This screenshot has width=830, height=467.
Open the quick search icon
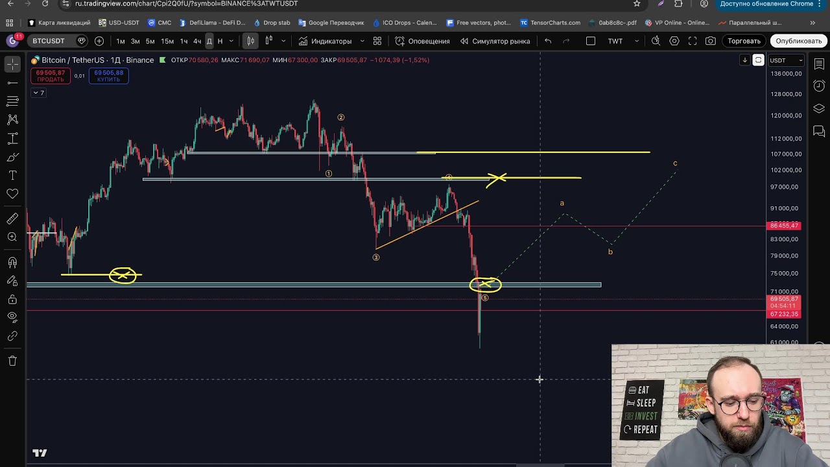[656, 41]
